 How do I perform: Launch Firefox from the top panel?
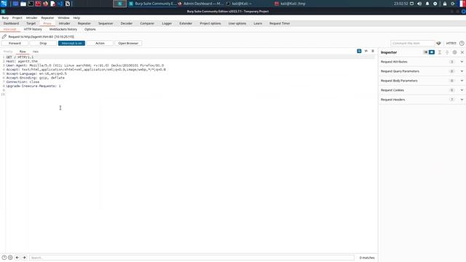pyautogui.click(x=45, y=4)
